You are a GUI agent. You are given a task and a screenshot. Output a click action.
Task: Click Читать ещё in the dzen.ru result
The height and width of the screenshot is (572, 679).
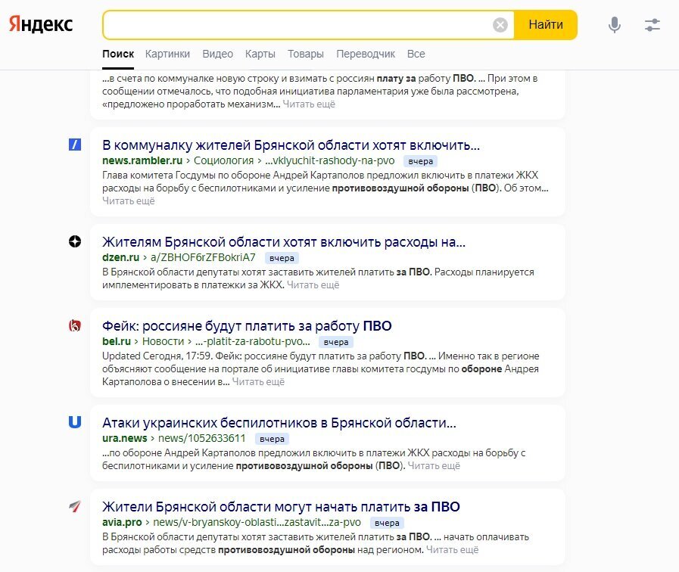coord(313,285)
